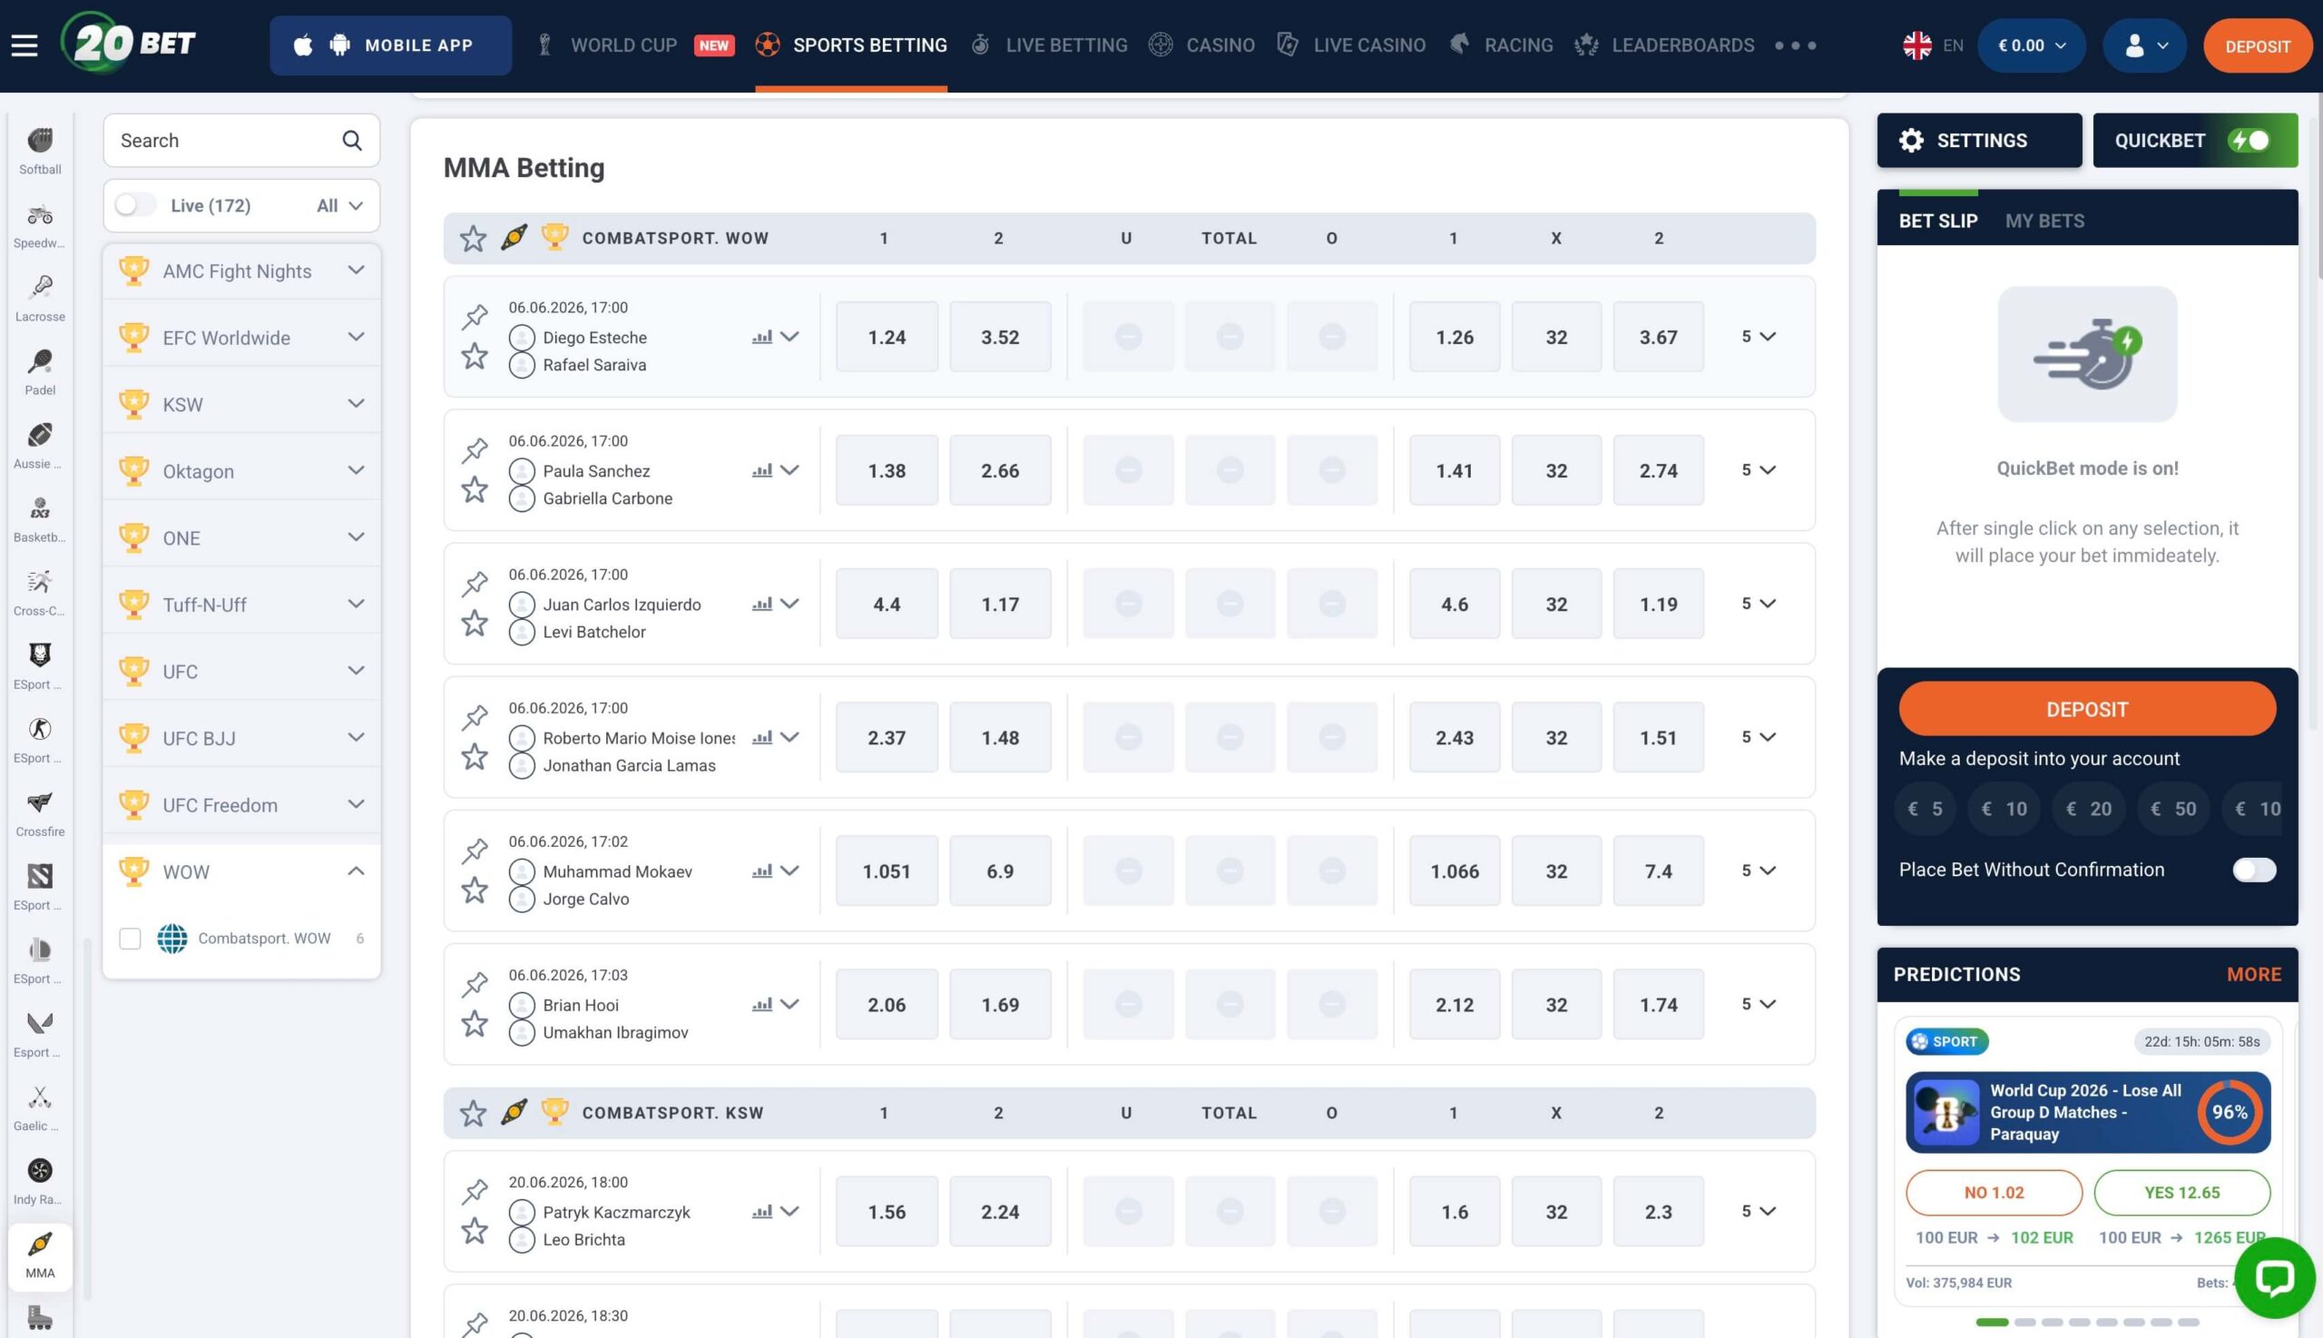Select the Crossfire esport icon
The width and height of the screenshot is (2323, 1338).
tap(41, 813)
